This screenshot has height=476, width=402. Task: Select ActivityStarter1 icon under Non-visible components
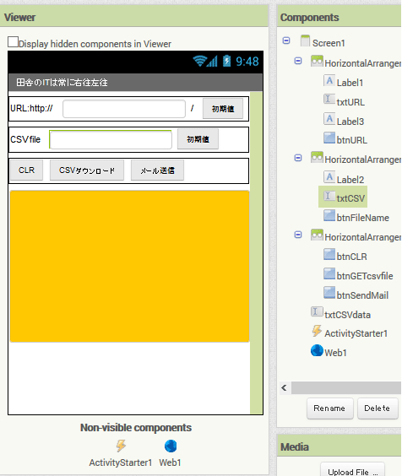coord(121,446)
